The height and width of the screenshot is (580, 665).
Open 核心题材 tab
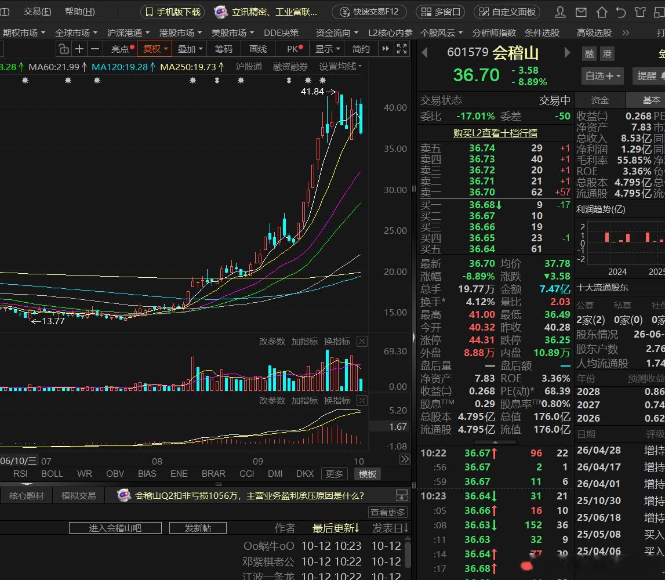tap(26, 495)
